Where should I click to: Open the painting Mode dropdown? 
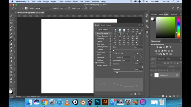(43, 8)
